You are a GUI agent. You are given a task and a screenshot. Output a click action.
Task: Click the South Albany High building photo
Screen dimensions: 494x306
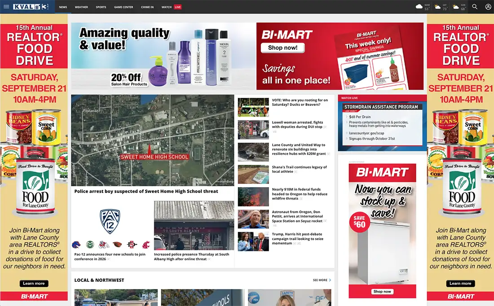[194, 225]
